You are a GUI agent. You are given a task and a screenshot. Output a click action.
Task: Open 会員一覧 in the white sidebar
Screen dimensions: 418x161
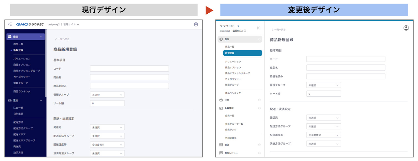coord(230,115)
